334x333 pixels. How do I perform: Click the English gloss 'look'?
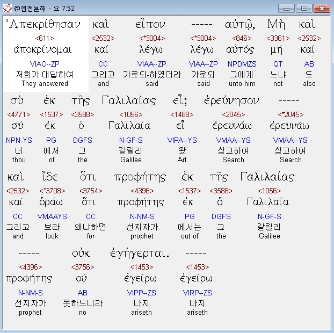point(52,236)
